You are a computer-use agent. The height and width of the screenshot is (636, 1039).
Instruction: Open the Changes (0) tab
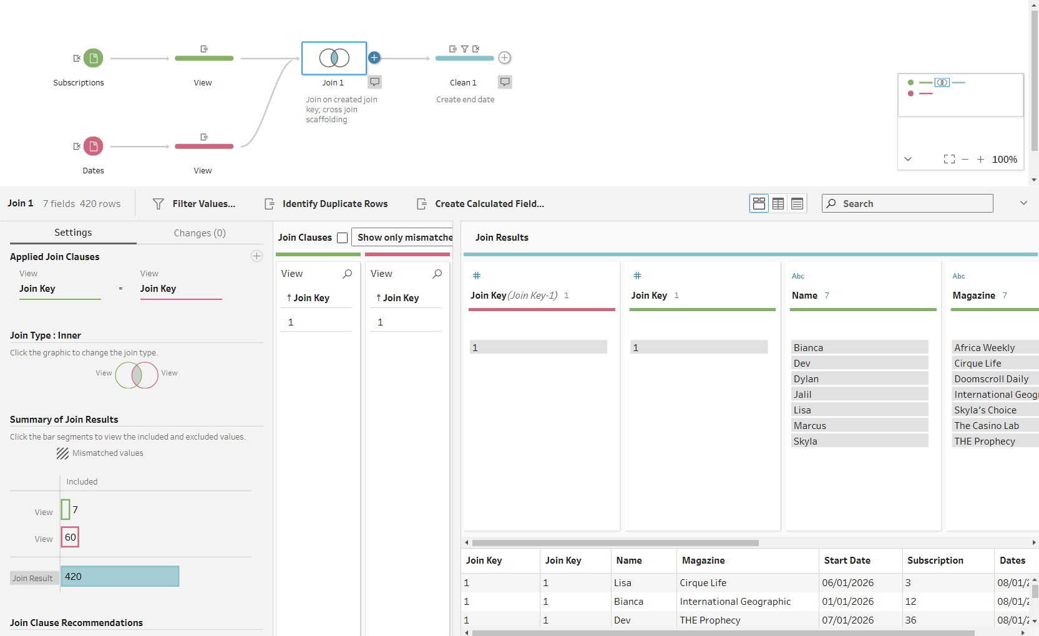click(x=200, y=233)
